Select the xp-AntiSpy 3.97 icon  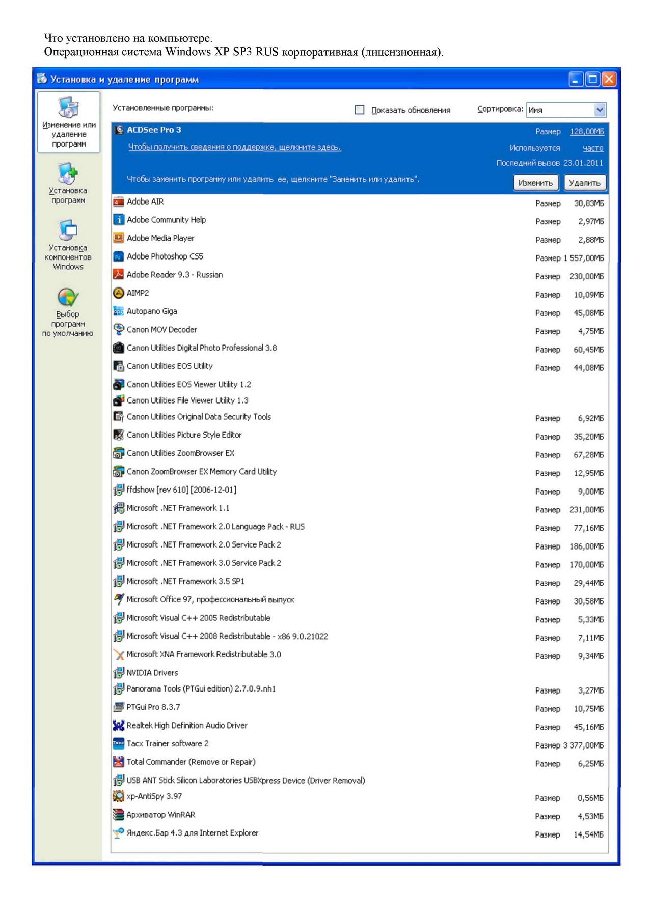click(118, 796)
